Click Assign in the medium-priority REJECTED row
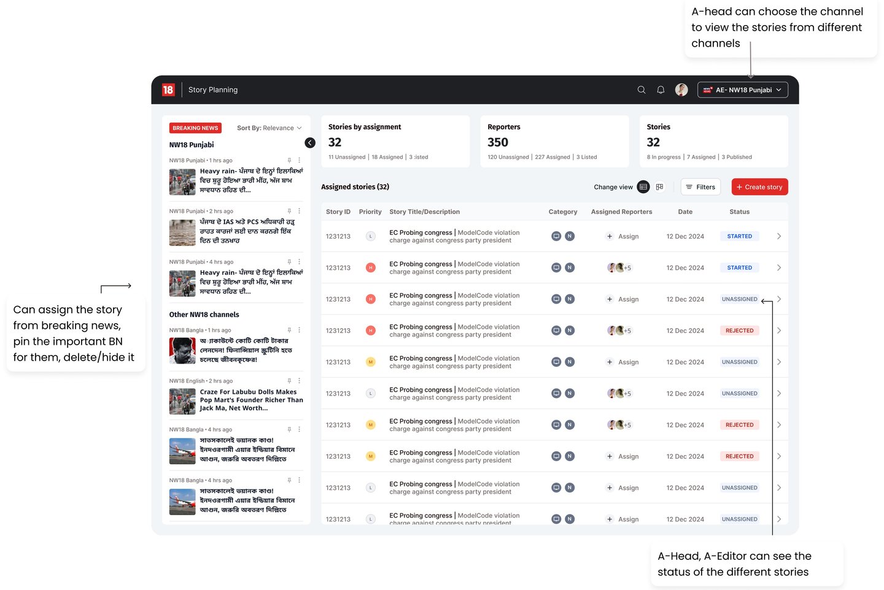 click(622, 456)
